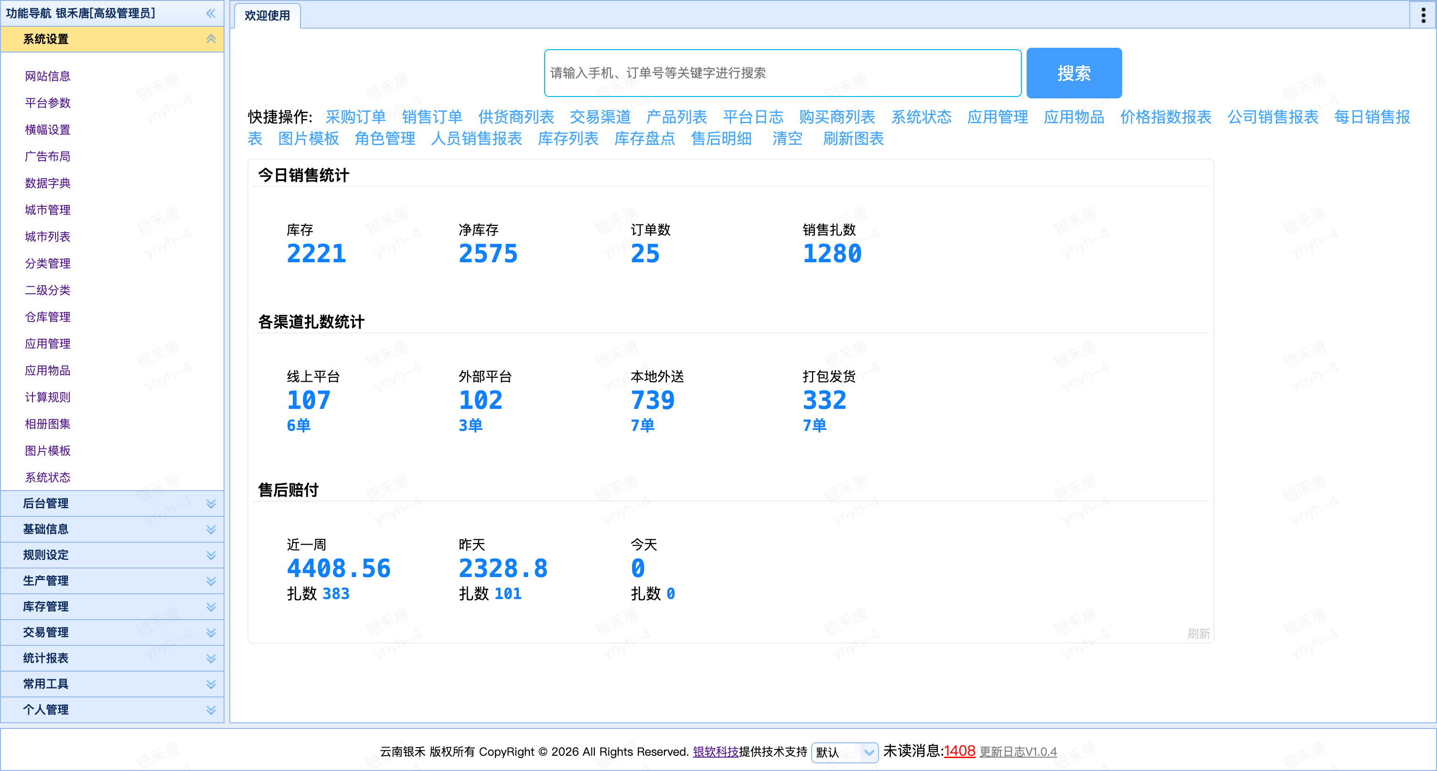
Task: Expand the 后台管理 panel chevron
Action: 211,504
